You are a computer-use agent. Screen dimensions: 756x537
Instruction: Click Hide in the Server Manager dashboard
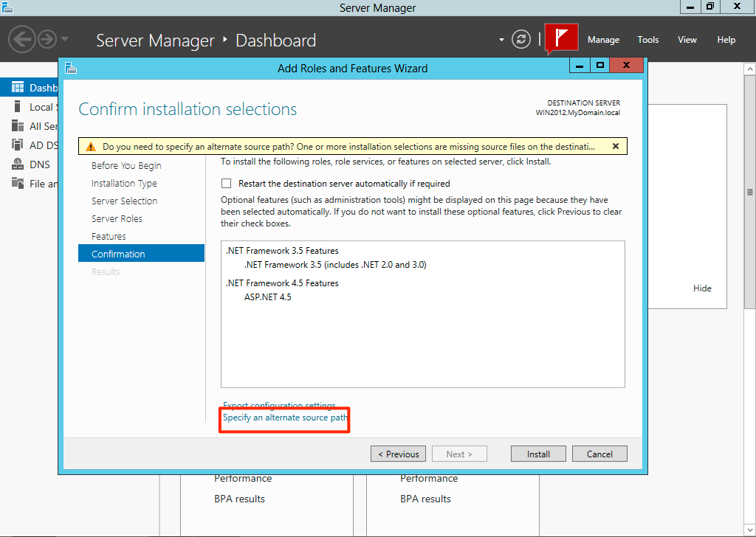pos(702,288)
